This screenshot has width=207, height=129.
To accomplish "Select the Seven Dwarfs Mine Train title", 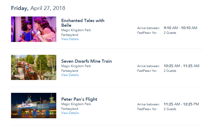I will tap(87, 61).
